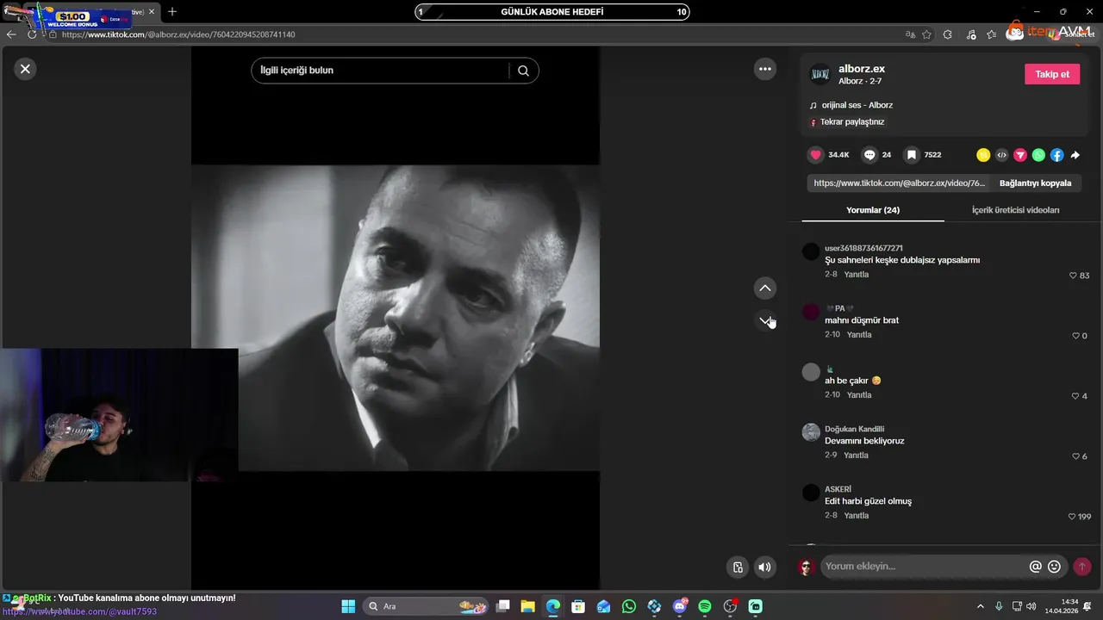This screenshot has width=1103, height=620.
Task: Close the TikTok video viewer
Action: (25, 69)
